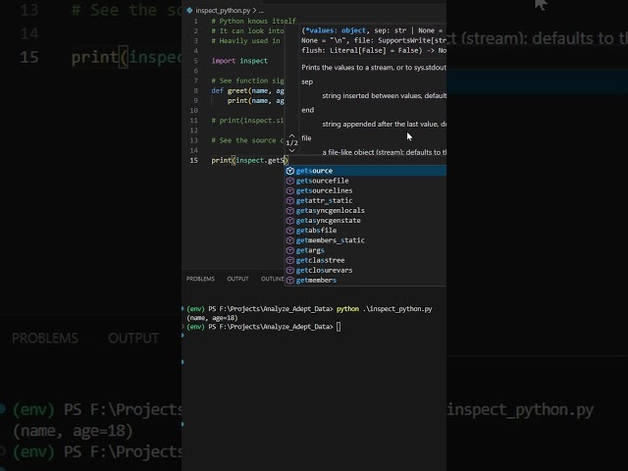Screen dimensions: 628x471
Task: Place cursor on line 5 import inspect
Action: point(239,61)
